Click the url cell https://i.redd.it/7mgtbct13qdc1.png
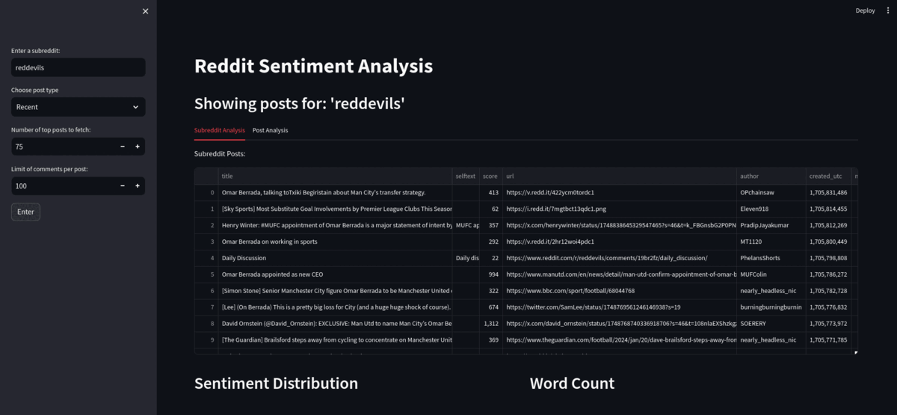Screen dimensions: 897x415 click(x=619, y=209)
